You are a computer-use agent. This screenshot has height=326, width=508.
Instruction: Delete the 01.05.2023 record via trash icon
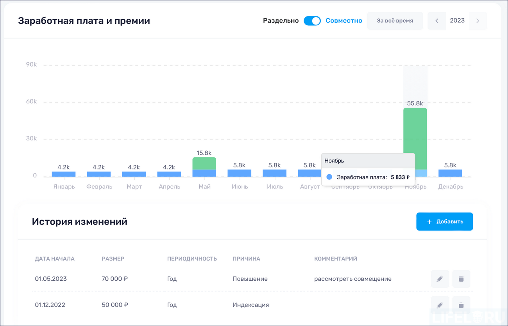click(461, 279)
